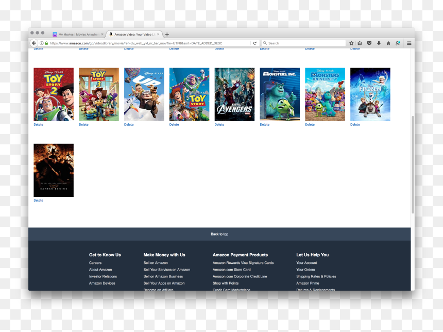This screenshot has width=443, height=332.
Task: Click into the browser Search box
Action: pos(303,43)
